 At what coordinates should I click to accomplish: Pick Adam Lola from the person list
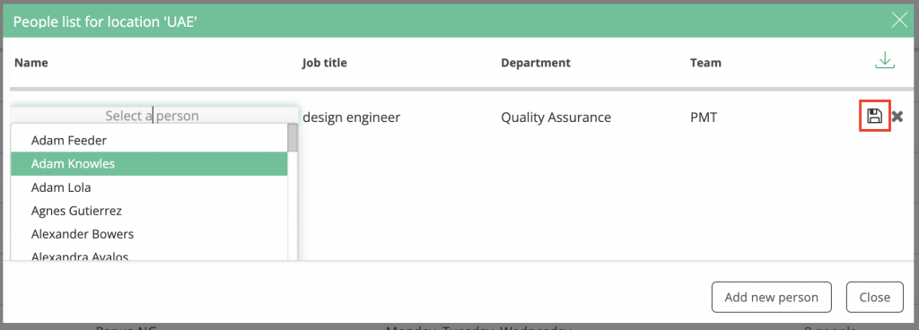click(150, 187)
